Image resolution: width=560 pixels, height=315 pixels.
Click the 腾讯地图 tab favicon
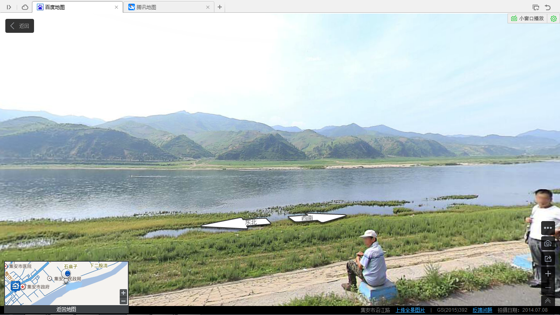(x=132, y=7)
